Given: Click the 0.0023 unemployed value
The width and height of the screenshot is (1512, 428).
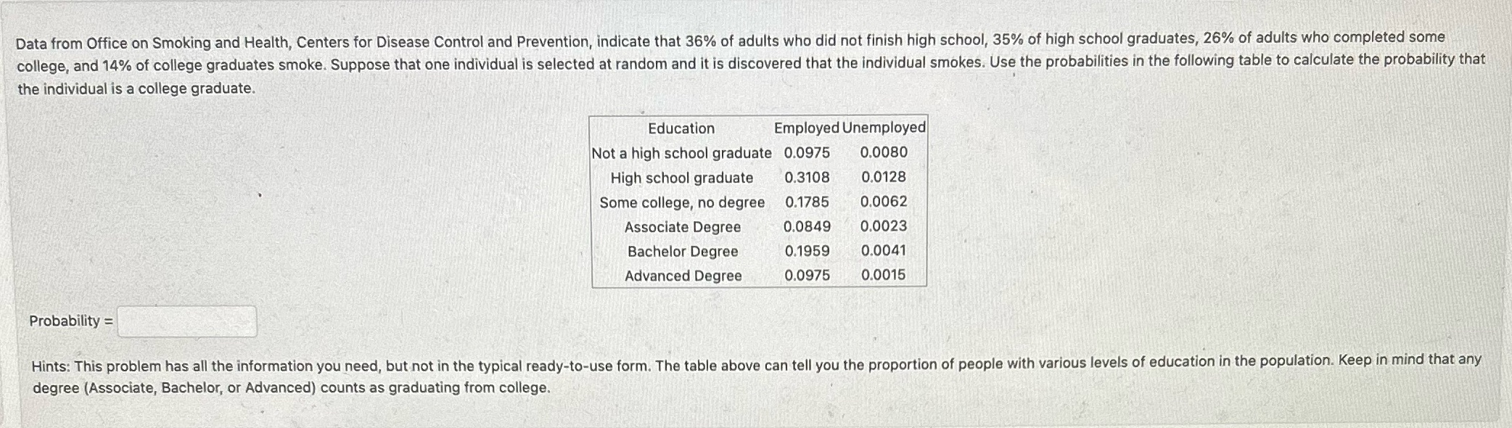Looking at the screenshot, I should (x=884, y=226).
